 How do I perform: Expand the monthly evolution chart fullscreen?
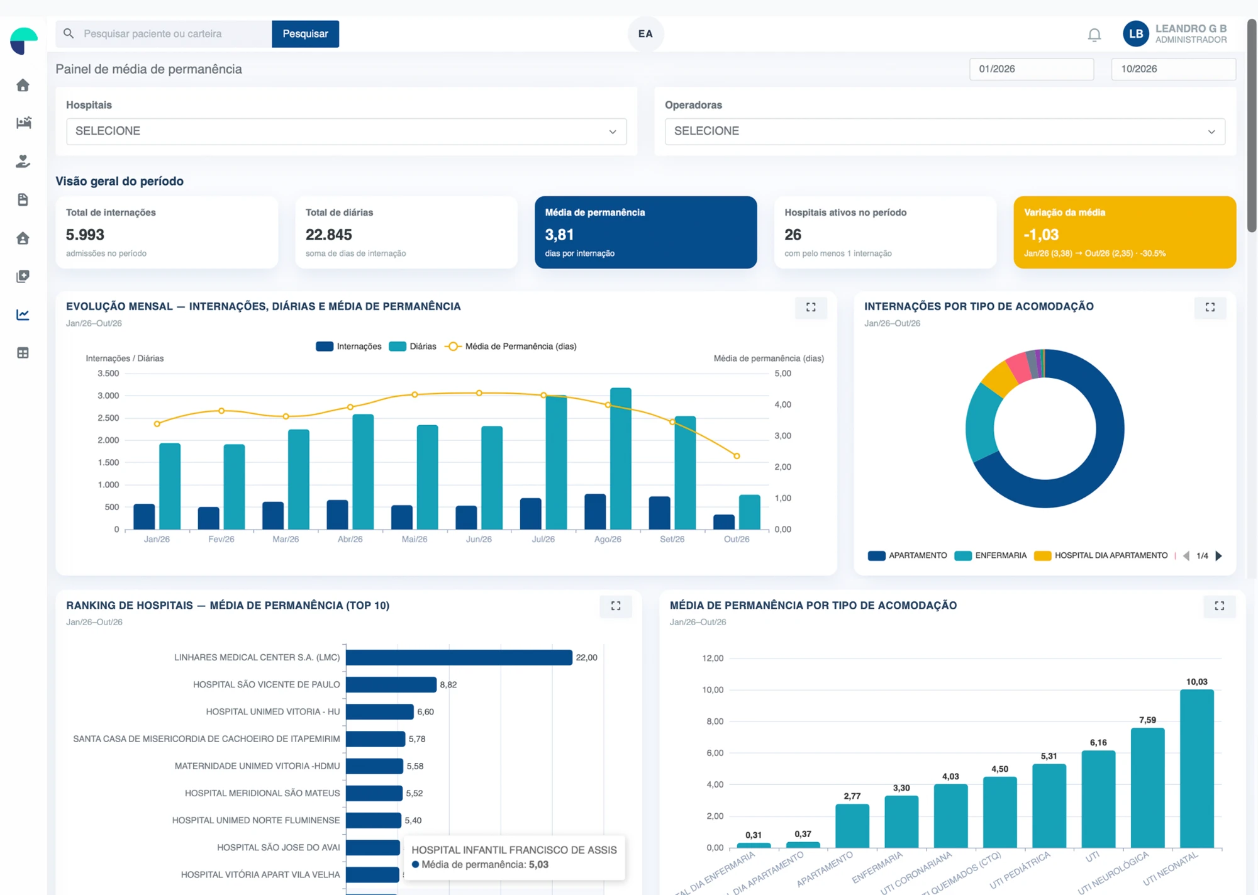811,308
